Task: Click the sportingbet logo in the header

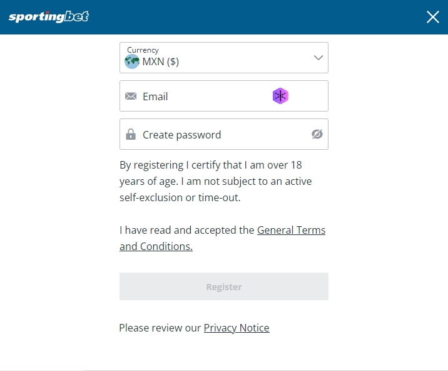Action: (49, 17)
